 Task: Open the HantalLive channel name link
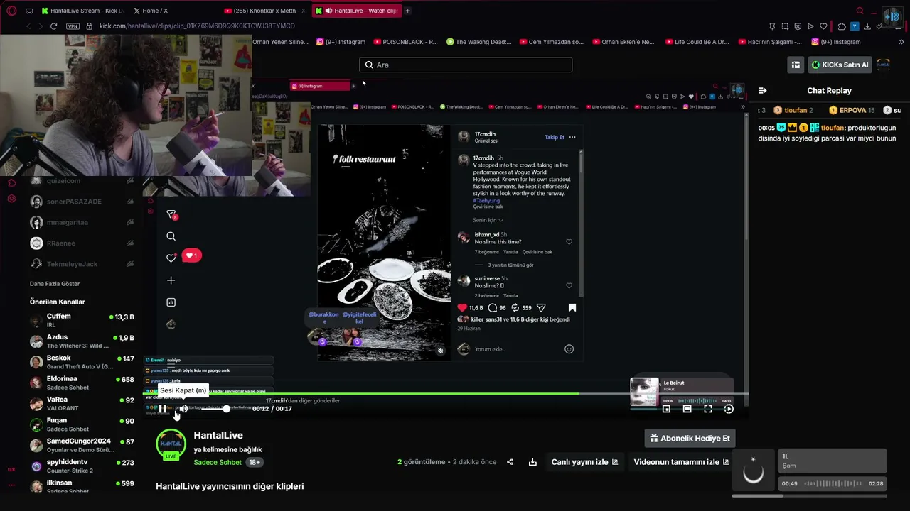pyautogui.click(x=218, y=435)
